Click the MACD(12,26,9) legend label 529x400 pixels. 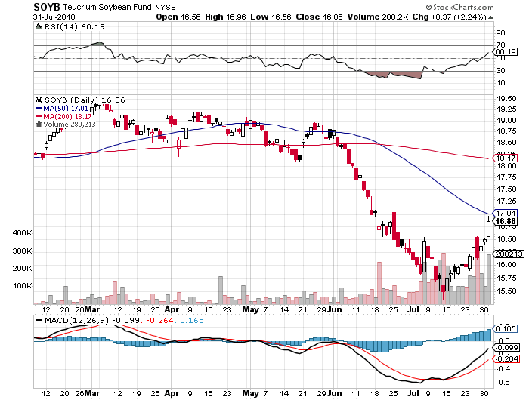76,320
